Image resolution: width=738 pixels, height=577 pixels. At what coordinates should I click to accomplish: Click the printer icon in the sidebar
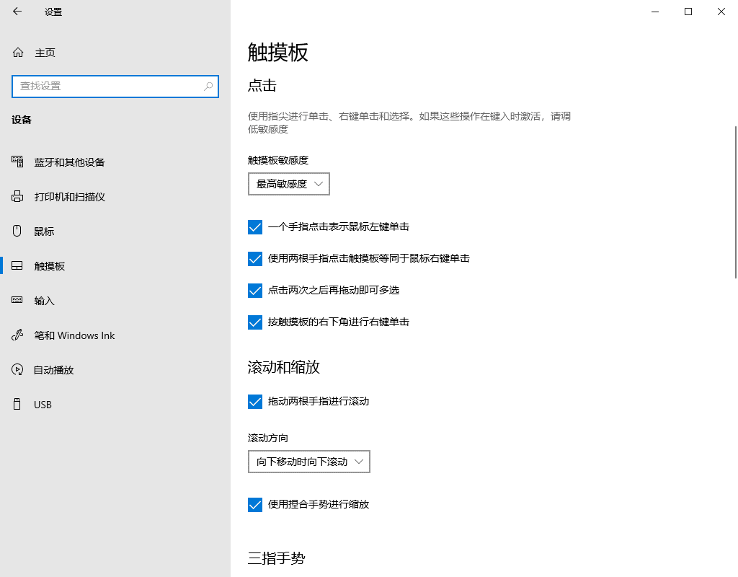tap(17, 196)
